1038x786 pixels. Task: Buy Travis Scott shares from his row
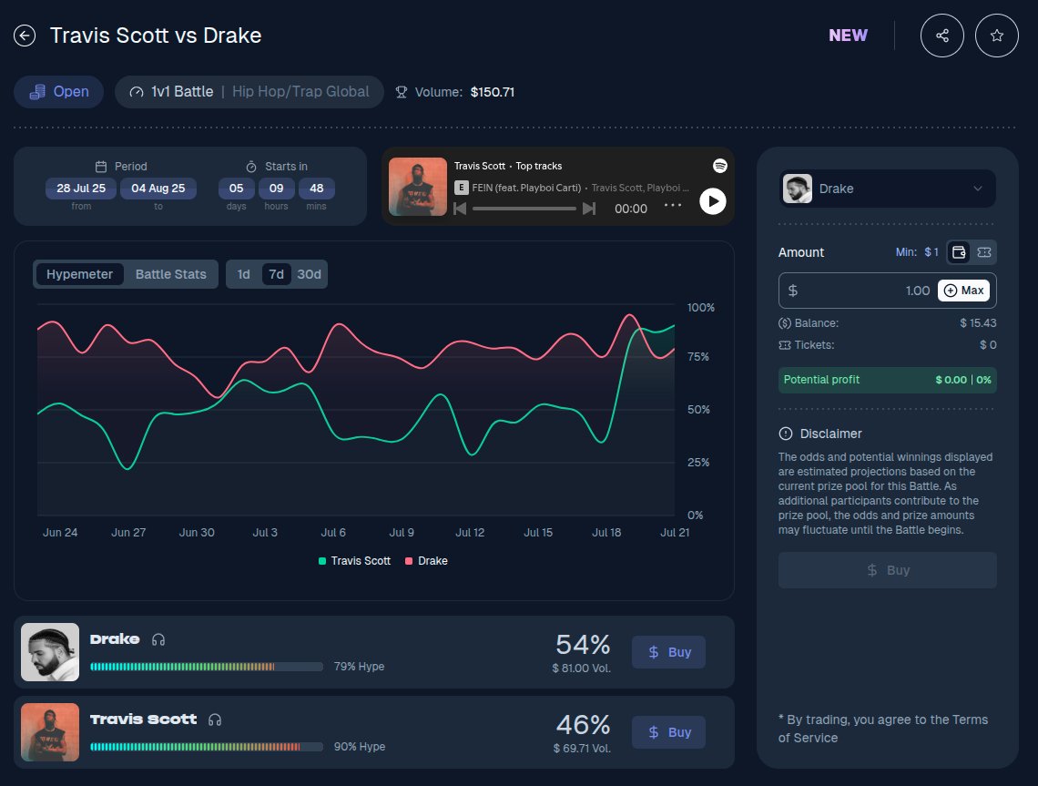(668, 732)
